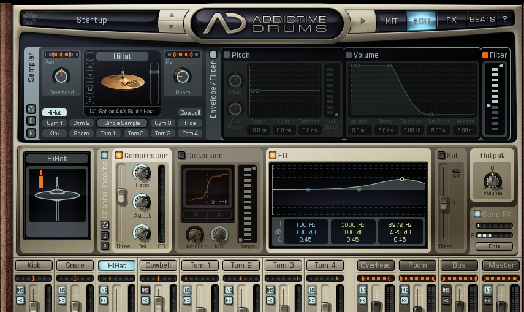Click the Send FX 2 level bar
The height and width of the screenshot is (312, 524).
(x=494, y=235)
